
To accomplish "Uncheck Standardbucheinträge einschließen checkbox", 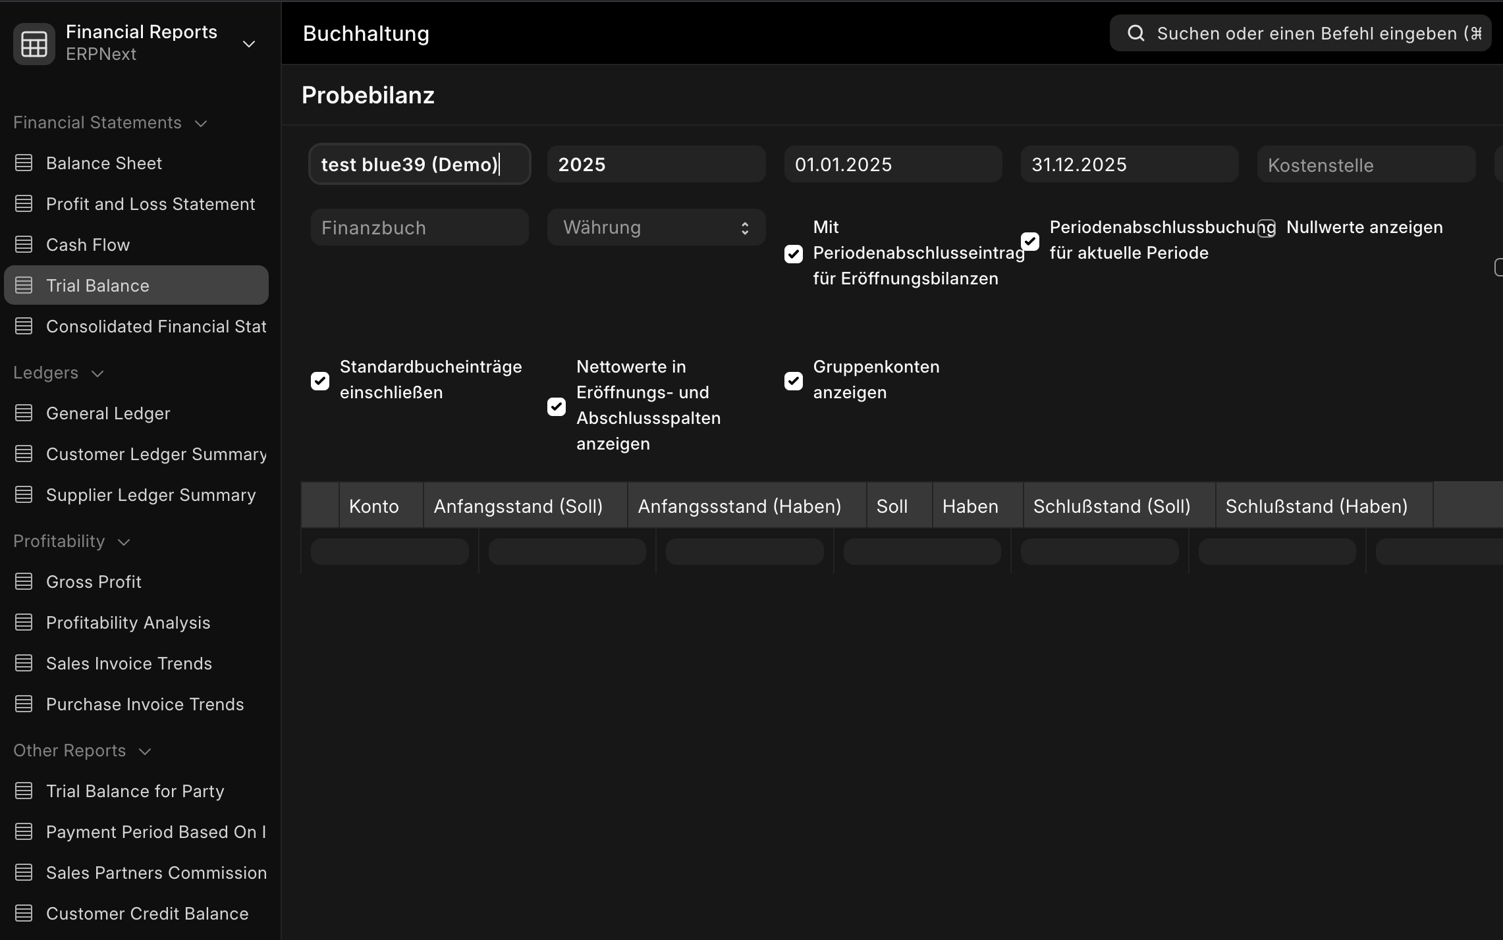I will [x=320, y=380].
